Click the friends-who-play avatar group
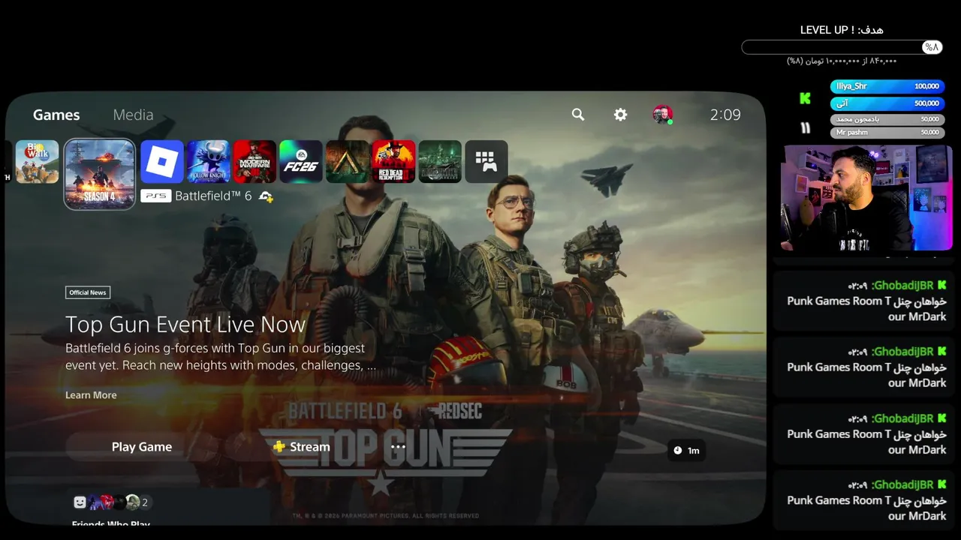Viewport: 961px width, 540px height. pyautogui.click(x=114, y=502)
